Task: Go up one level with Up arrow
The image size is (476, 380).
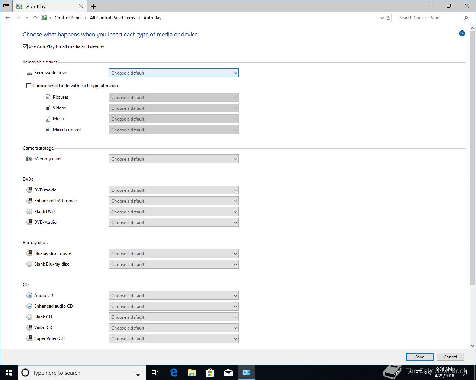Action: point(35,18)
